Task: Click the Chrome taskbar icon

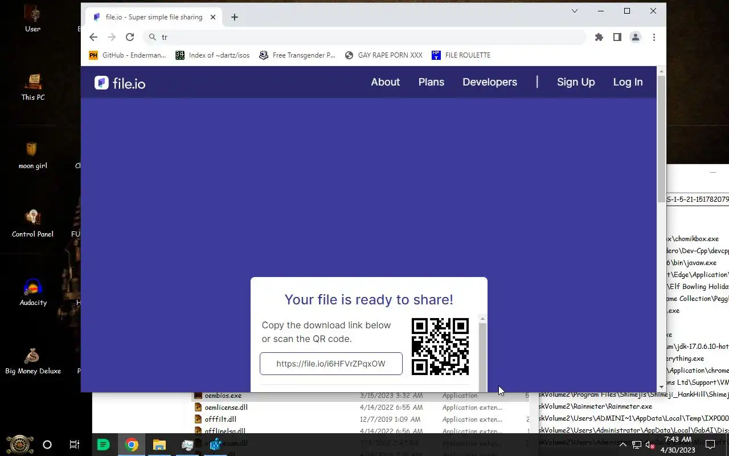Action: tap(131, 445)
